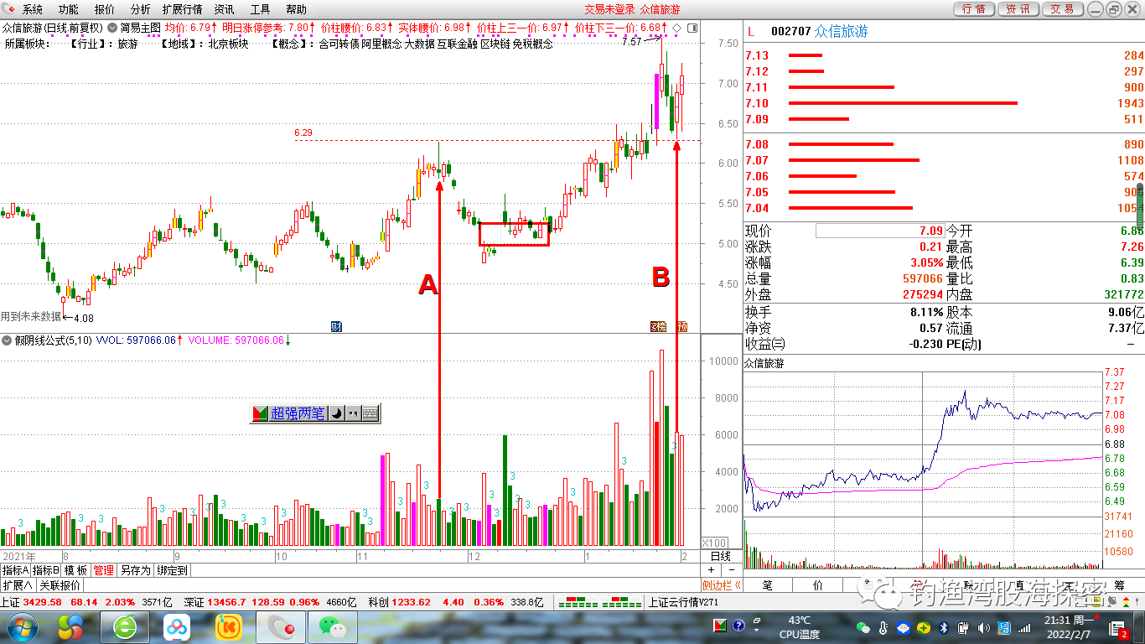Select the 管理 tab
The image size is (1145, 644).
coord(104,570)
